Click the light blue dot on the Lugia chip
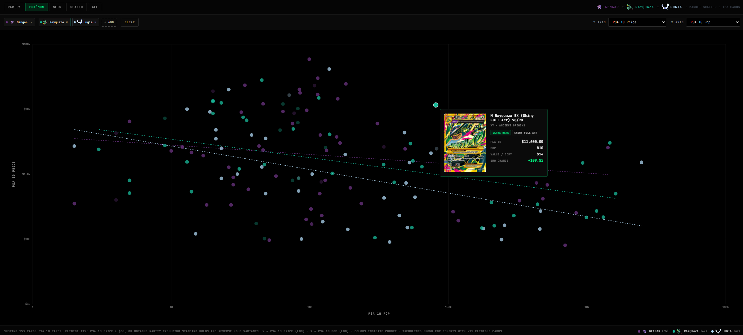Screen dimensions: 743x335 point(75,22)
